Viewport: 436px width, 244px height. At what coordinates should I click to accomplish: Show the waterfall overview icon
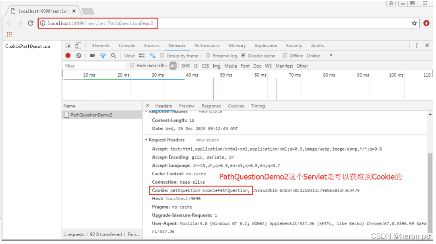(x=152, y=56)
